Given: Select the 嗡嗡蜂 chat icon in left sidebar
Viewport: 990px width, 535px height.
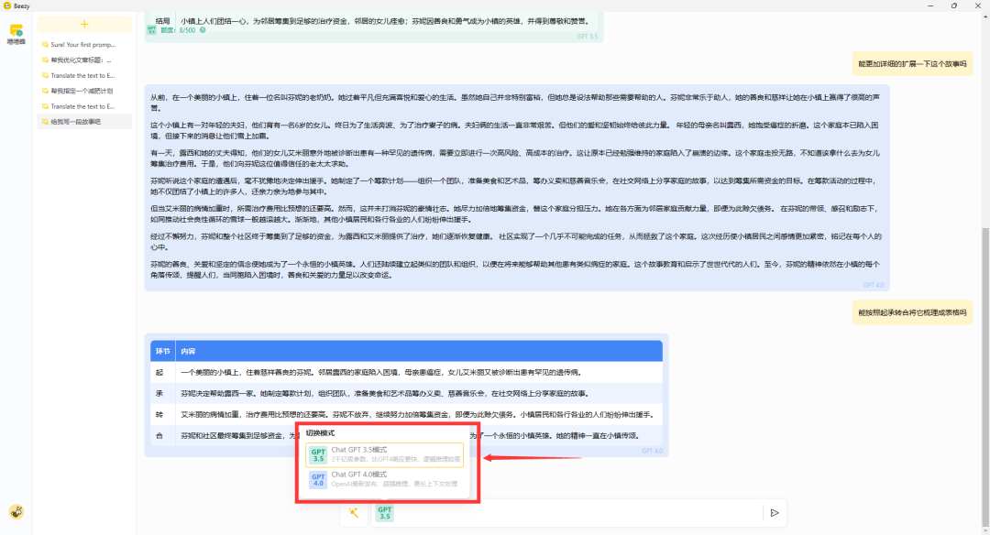Looking at the screenshot, I should coord(16,30).
